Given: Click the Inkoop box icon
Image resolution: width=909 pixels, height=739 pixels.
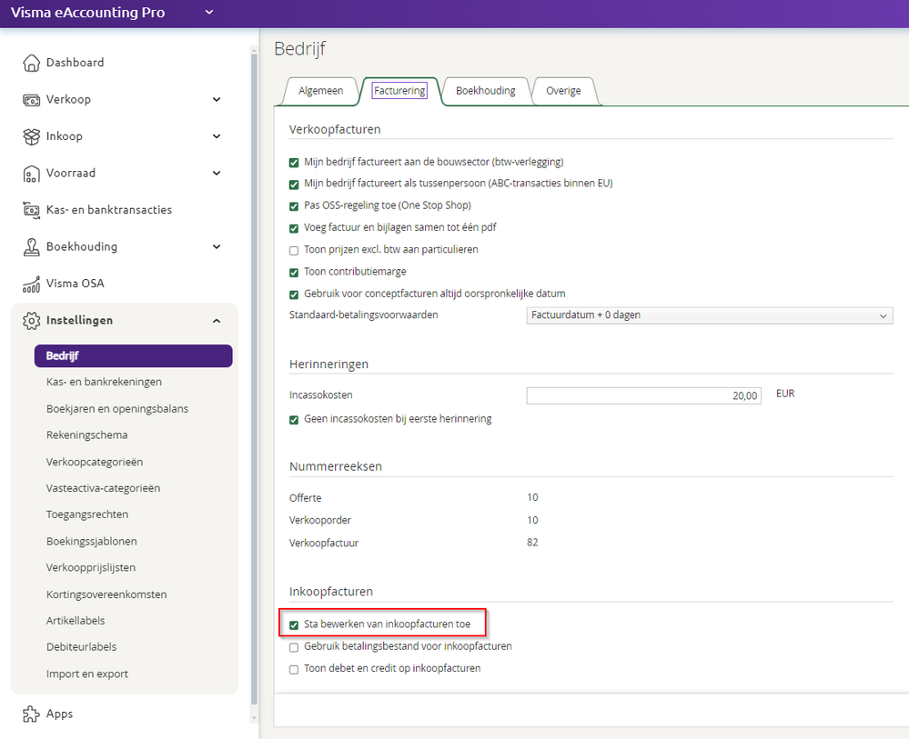Looking at the screenshot, I should point(31,136).
